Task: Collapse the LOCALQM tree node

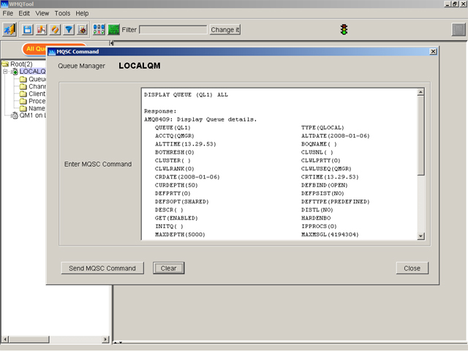Action: [5, 72]
